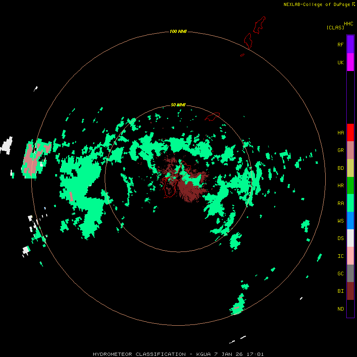Click the 'RF' legend label

click(x=340, y=44)
